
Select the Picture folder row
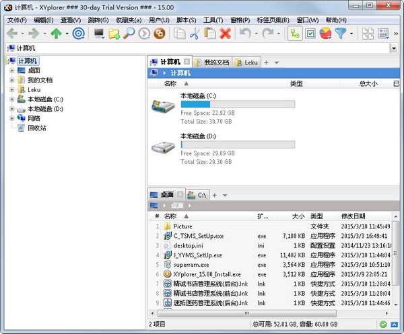[x=271, y=226]
